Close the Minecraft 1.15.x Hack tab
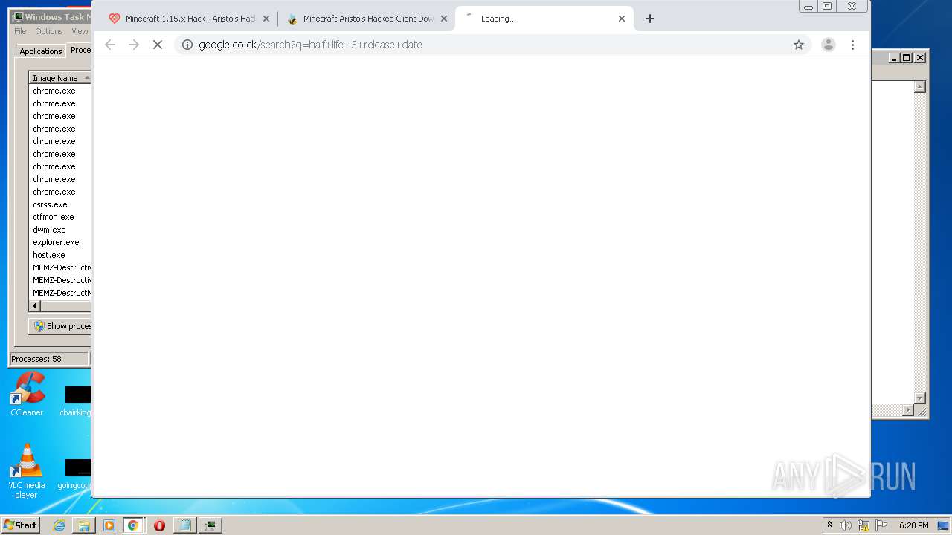 (x=266, y=19)
